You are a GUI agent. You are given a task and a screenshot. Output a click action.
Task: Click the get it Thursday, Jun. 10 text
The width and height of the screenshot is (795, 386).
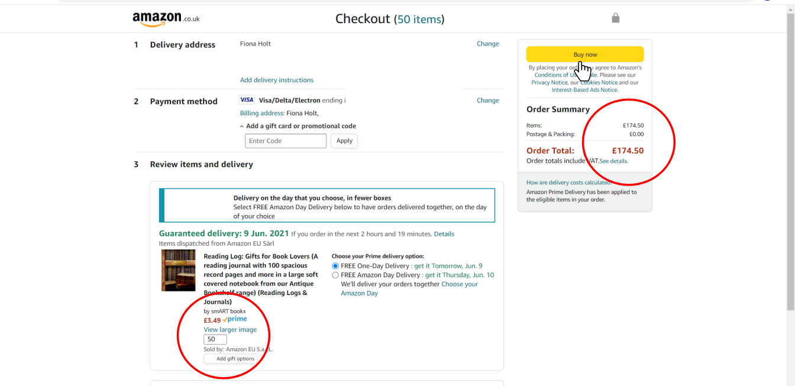[460, 275]
